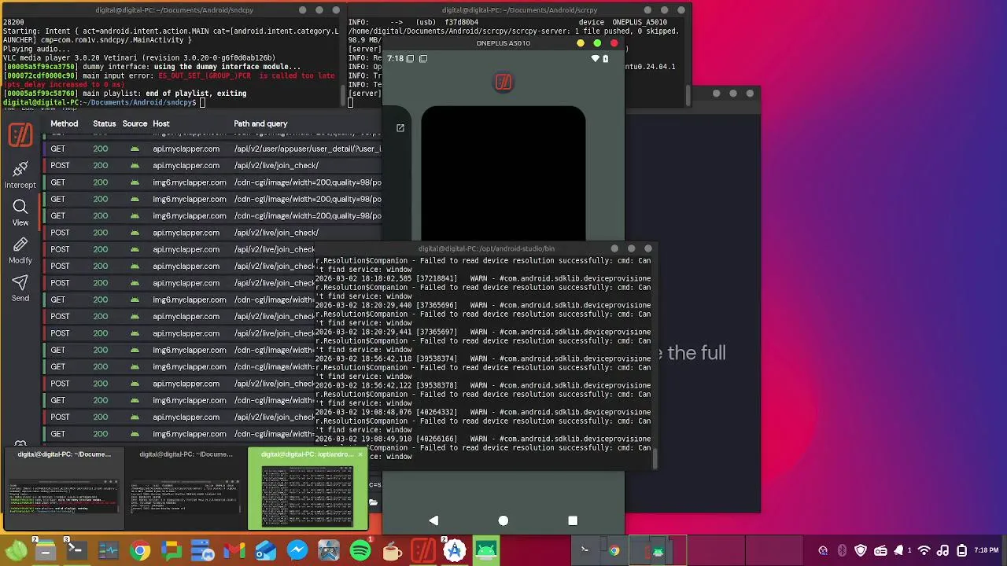This screenshot has width=1007, height=566.
Task: Open Messenger from the taskbar
Action: pos(297,551)
